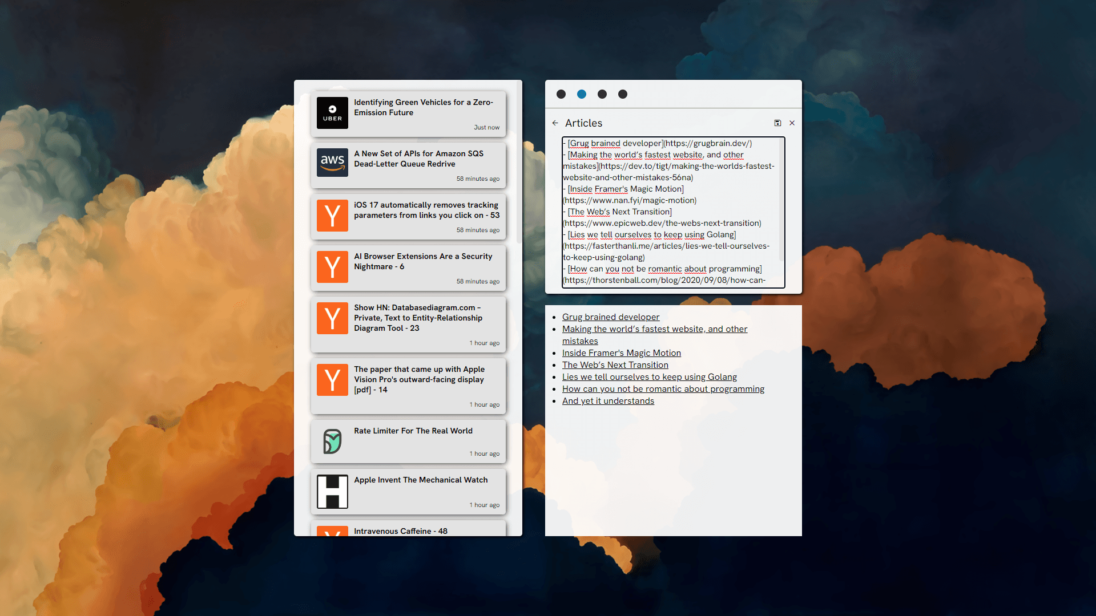Click the owl logo on the Rate Limiter article
The image size is (1096, 616).
pyautogui.click(x=332, y=441)
